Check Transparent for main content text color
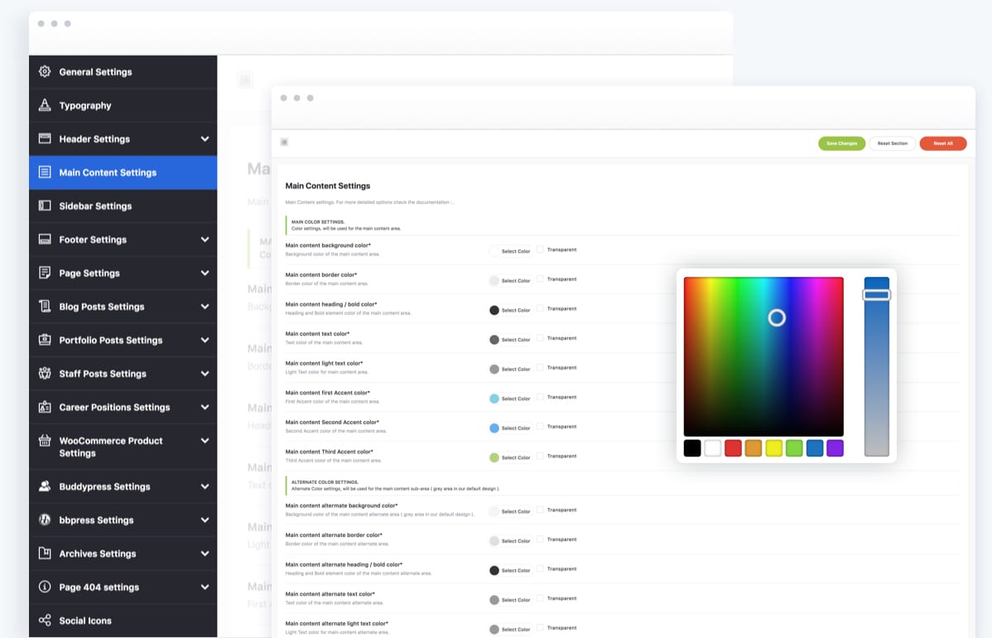This screenshot has width=992, height=638. click(541, 338)
